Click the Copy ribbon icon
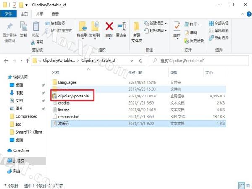Image resolution: width=252 pixels, height=189 pixels. point(24,26)
